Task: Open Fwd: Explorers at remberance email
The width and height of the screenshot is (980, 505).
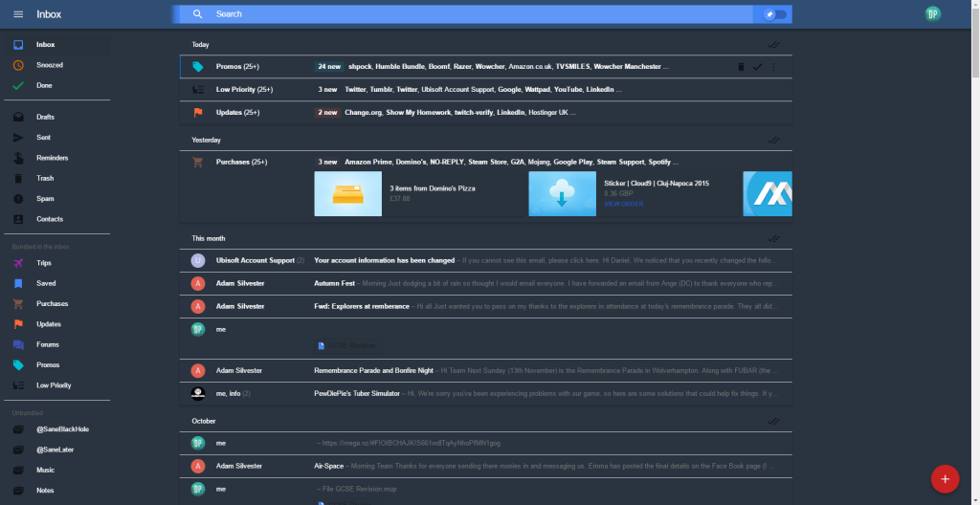Action: [x=485, y=306]
